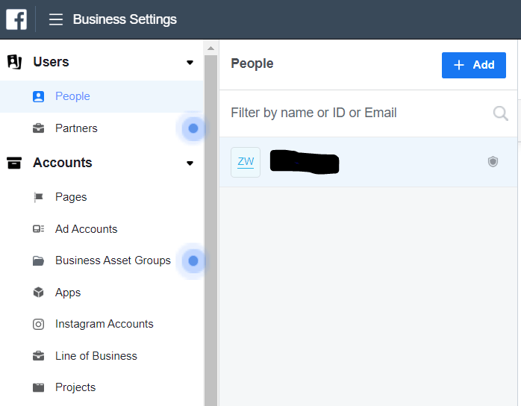521x406 pixels.
Task: Collapse the Accounts section arrow
Action: click(x=190, y=163)
